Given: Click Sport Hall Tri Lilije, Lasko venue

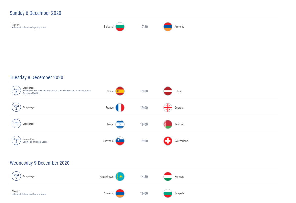Looking at the screenshot, I should click(35, 142).
